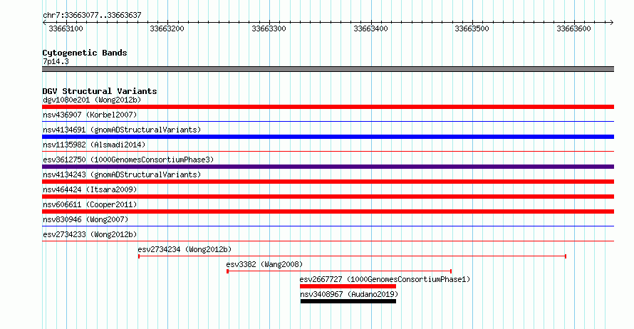Click the thin blue line of nsv436907

click(x=328, y=121)
